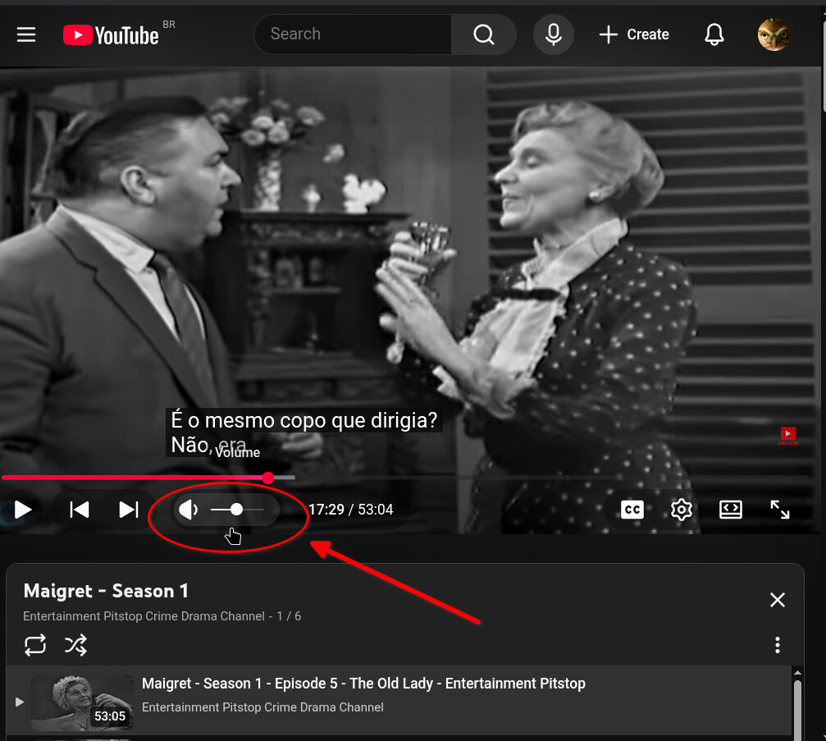Start voice search with microphone

554,34
